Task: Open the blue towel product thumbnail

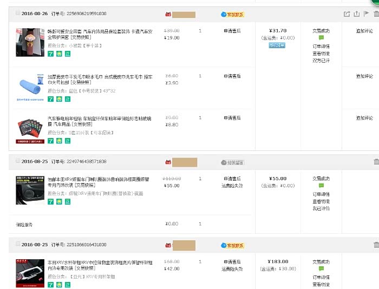Action: [x=29, y=86]
